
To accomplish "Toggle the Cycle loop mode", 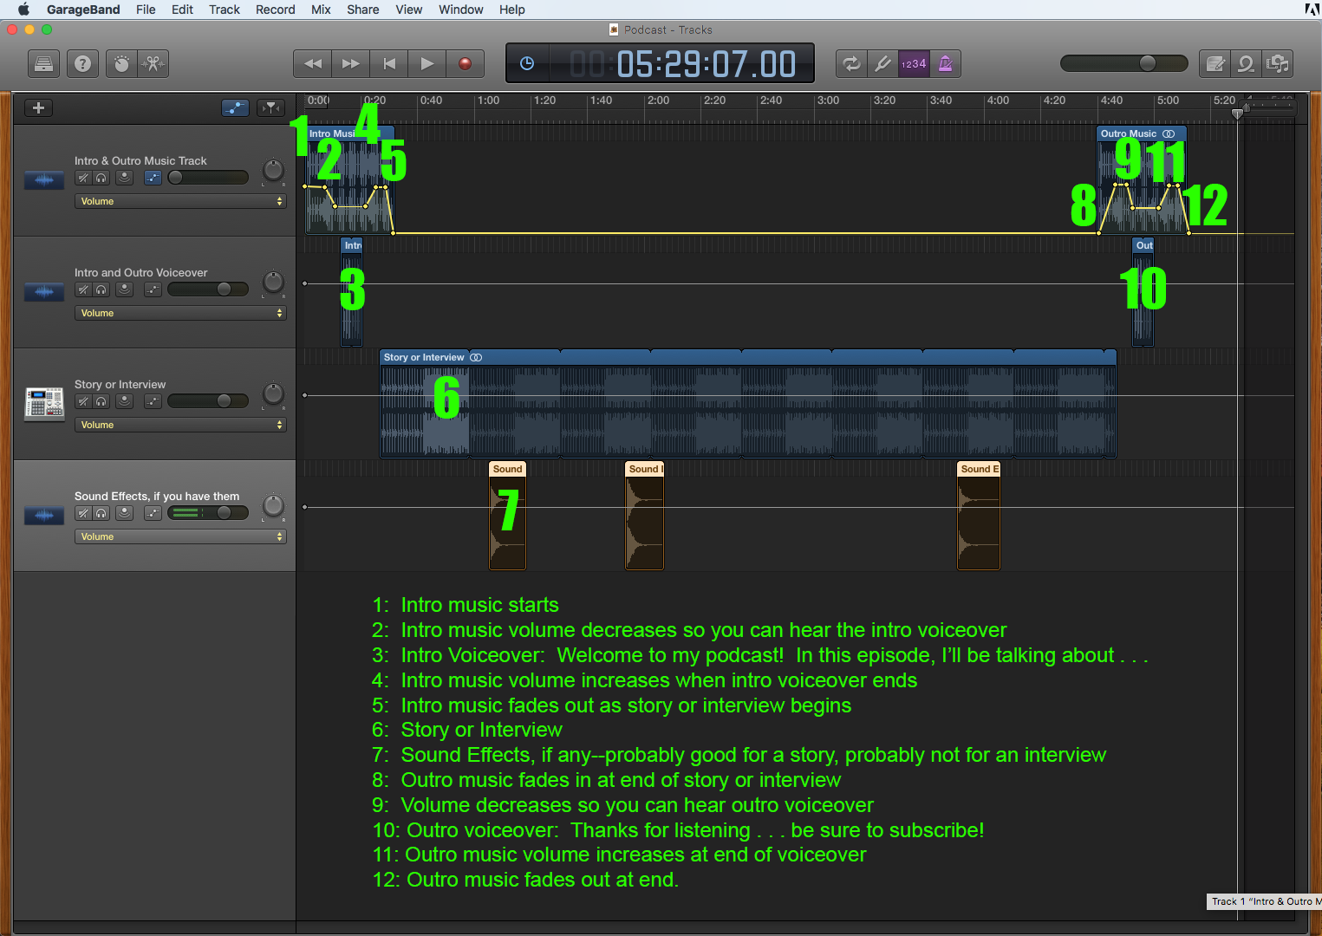I will point(851,63).
